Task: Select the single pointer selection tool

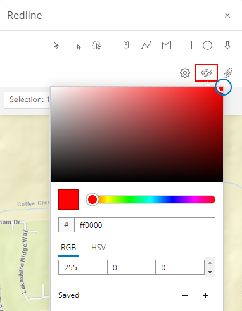Action: pos(56,46)
